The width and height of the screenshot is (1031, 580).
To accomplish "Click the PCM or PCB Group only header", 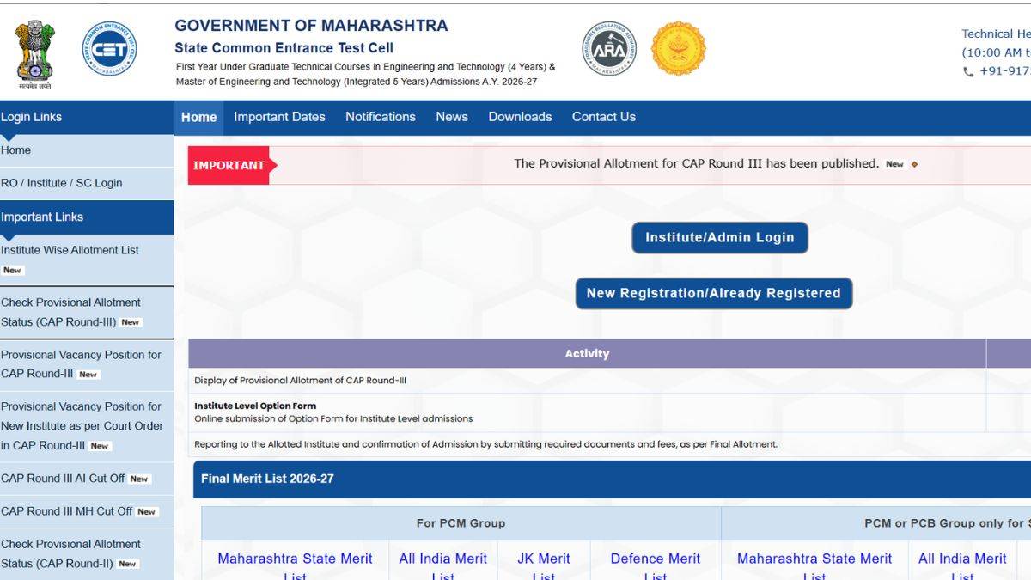I will (x=876, y=523).
